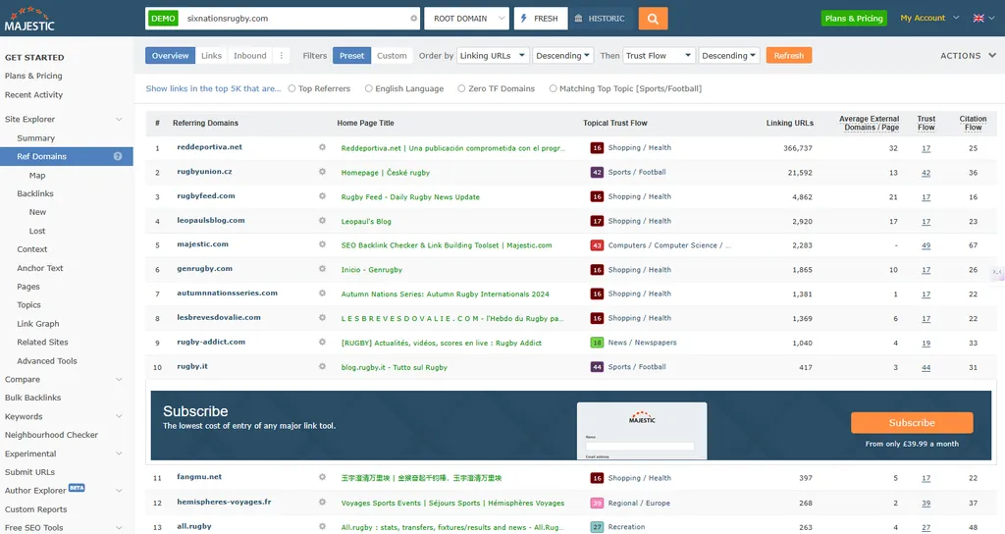
Task: Click the Majestic logo
Action: [29, 20]
